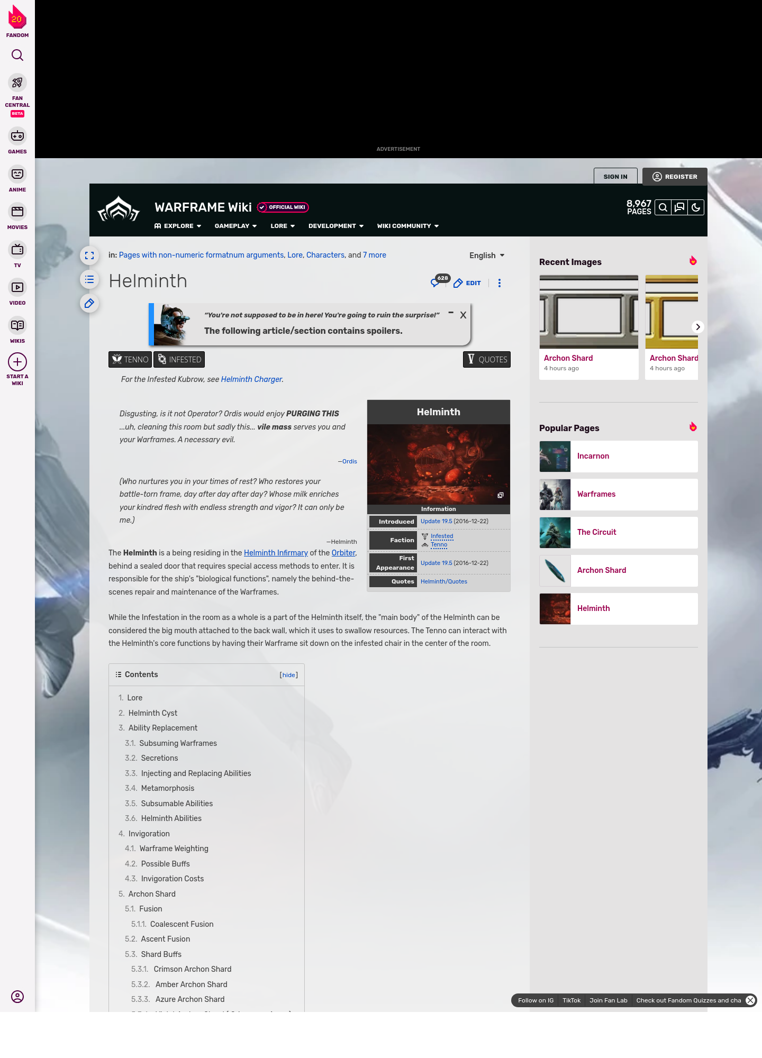Screen dimensions: 762x1058
Task: Open Fan Central rocket icon
Action: coord(17,83)
